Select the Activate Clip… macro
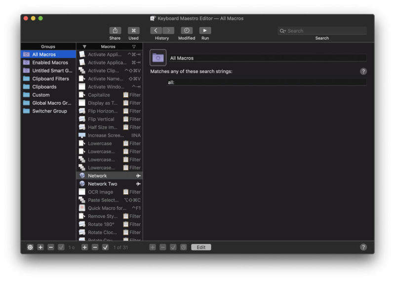Image resolution: width=395 pixels, height=281 pixels. (110, 70)
